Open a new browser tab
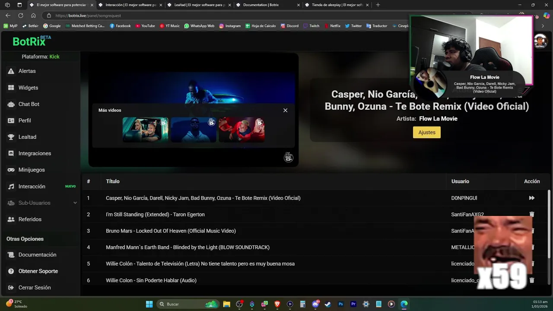Viewport: 553px width, 311px height. [378, 5]
